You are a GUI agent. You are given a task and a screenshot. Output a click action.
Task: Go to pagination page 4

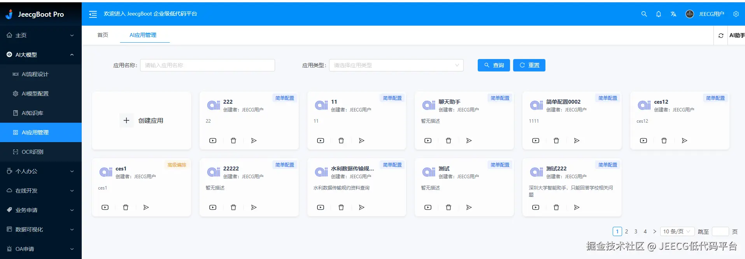pos(645,231)
